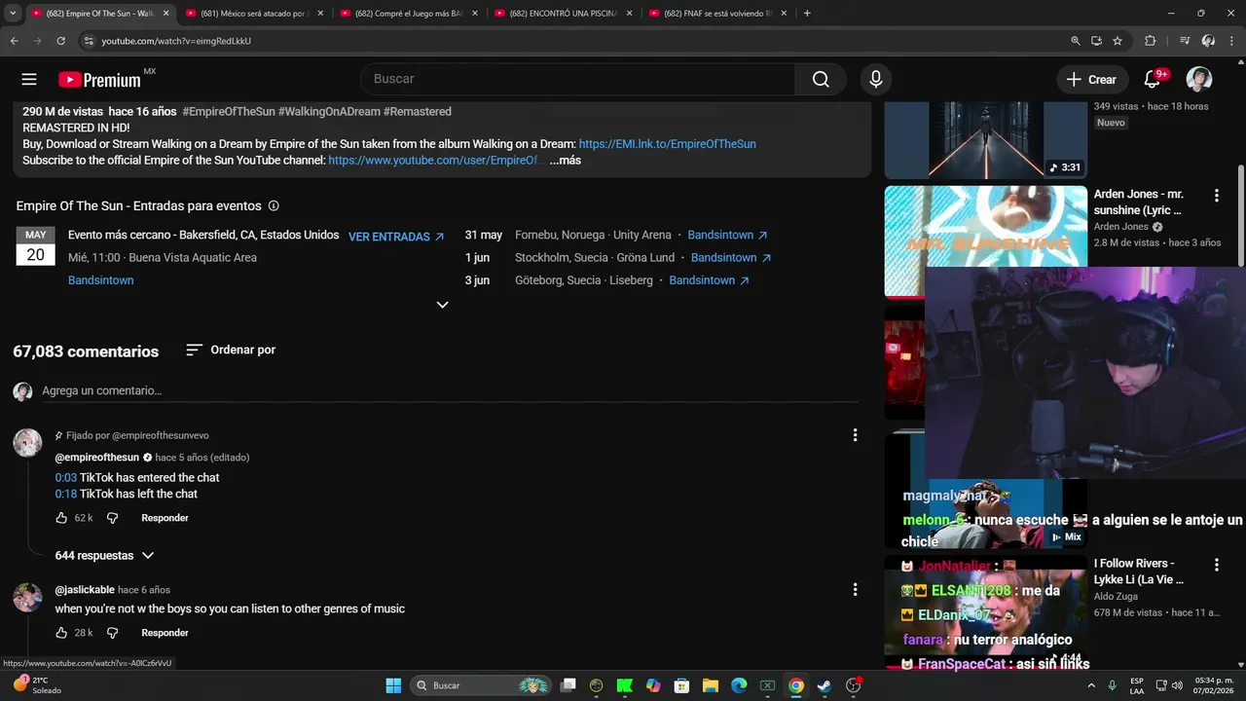Screen dimensions: 1246x701
Task: Open a new browser tab
Action: (x=807, y=14)
